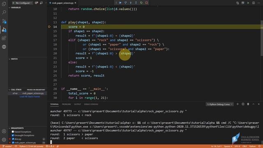
Task: Open errors and warnings count in status bar
Action: [x=50, y=146]
